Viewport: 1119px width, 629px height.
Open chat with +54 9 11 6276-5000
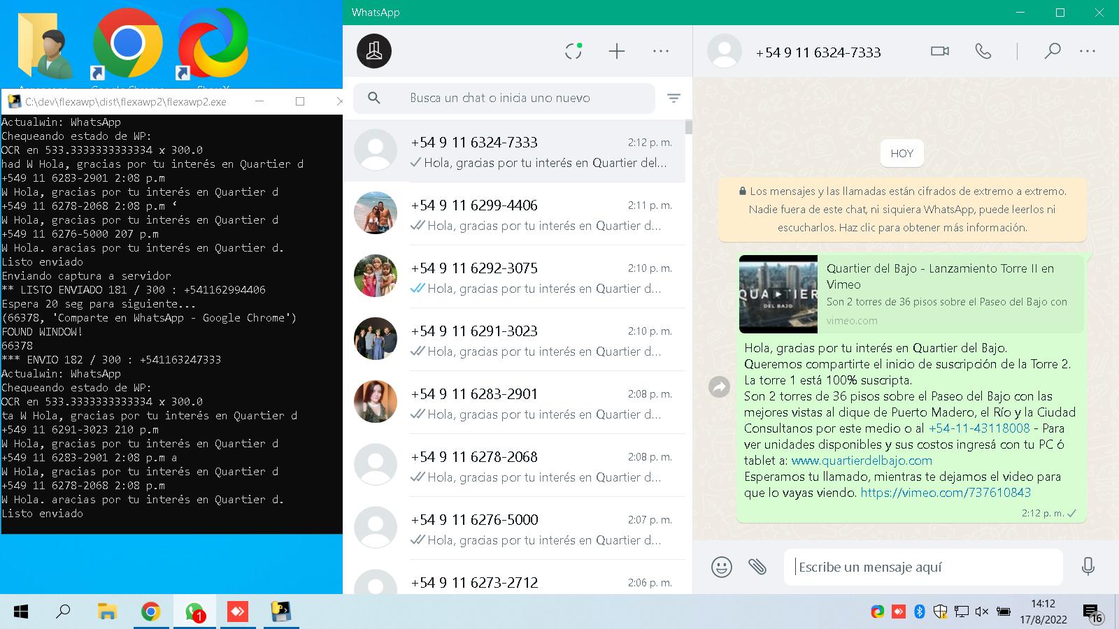point(514,528)
